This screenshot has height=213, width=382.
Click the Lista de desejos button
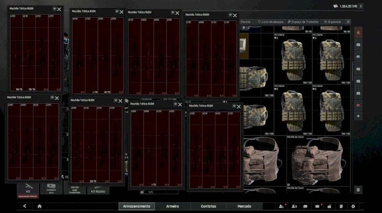click(x=271, y=21)
